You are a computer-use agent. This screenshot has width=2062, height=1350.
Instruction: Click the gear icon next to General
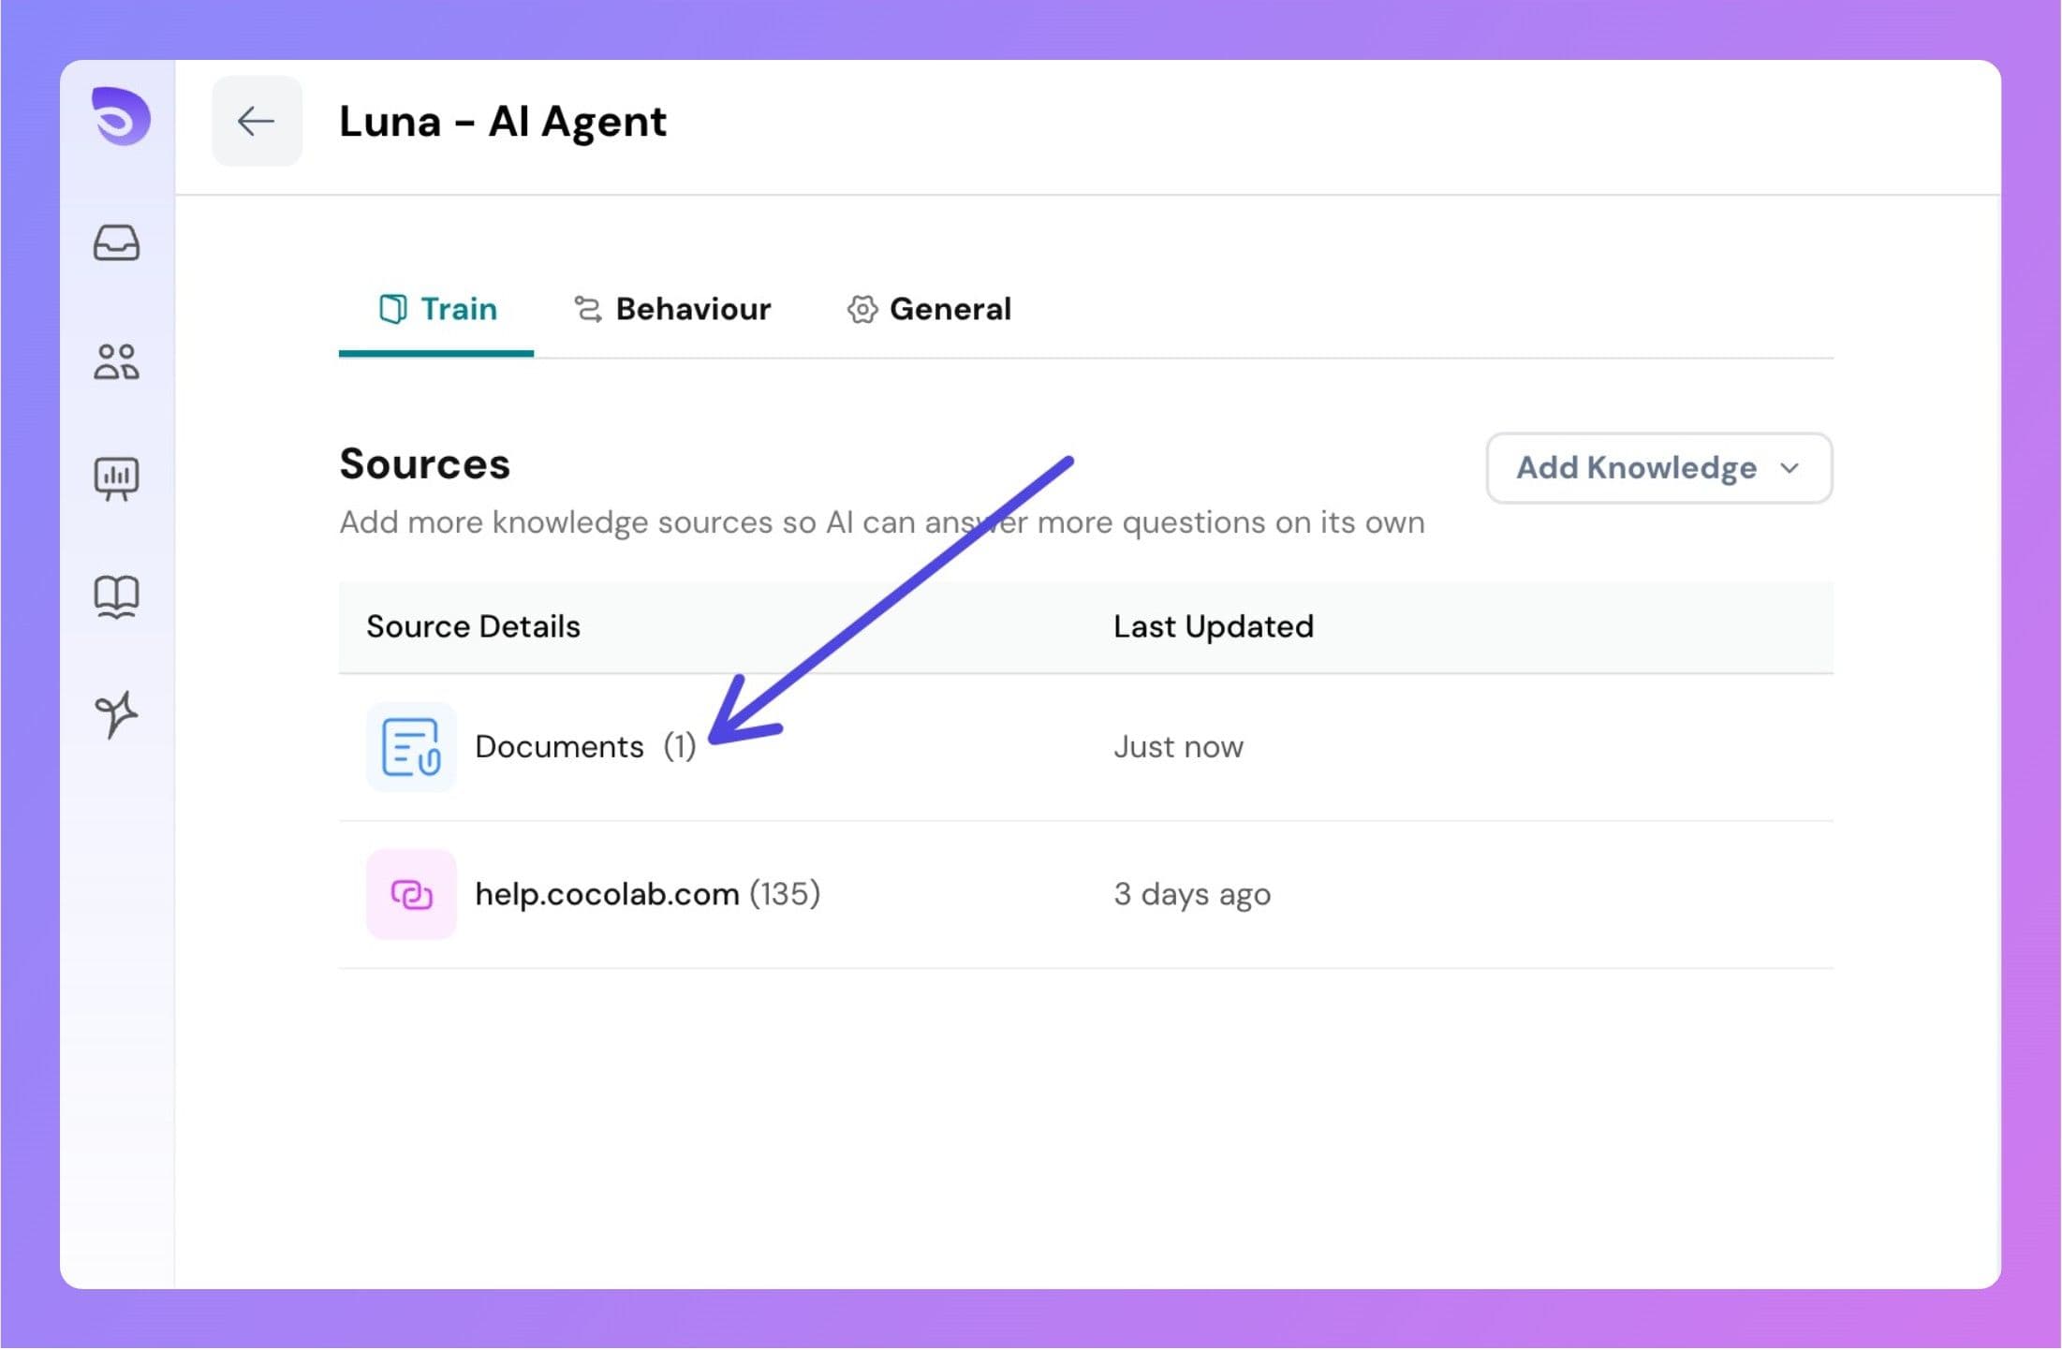click(x=861, y=309)
